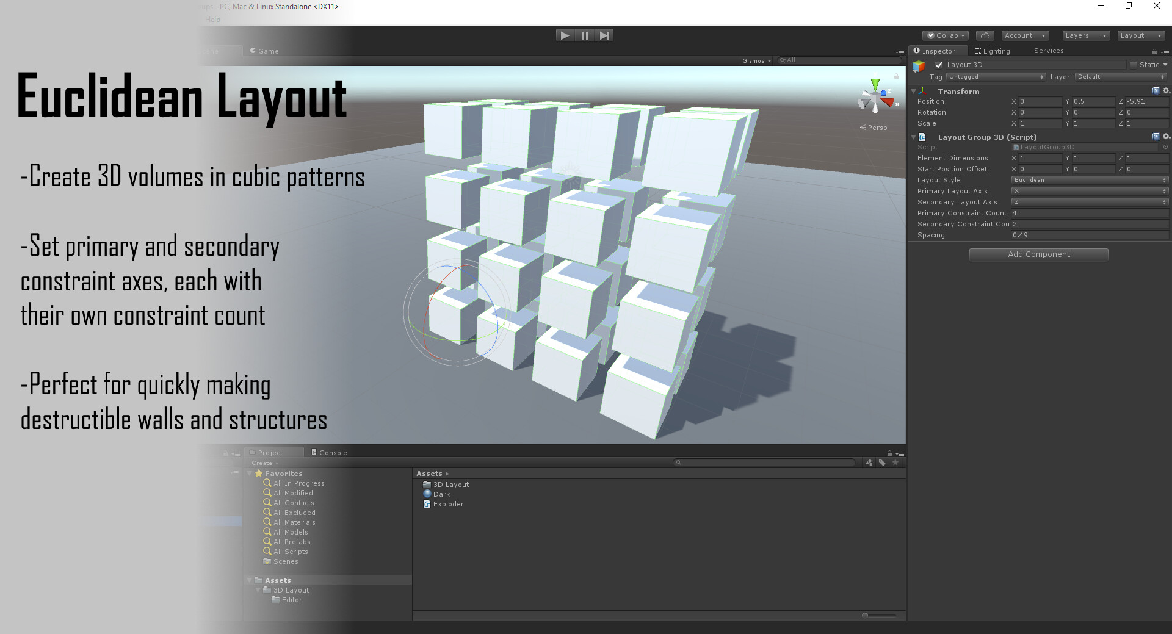The image size is (1172, 634).
Task: Click the Scene view lock icon
Action: click(896, 76)
